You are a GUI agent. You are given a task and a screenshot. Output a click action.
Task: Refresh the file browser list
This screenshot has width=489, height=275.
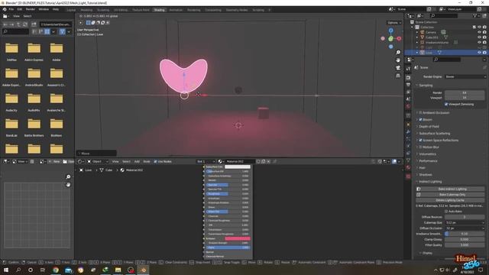coord(25,24)
